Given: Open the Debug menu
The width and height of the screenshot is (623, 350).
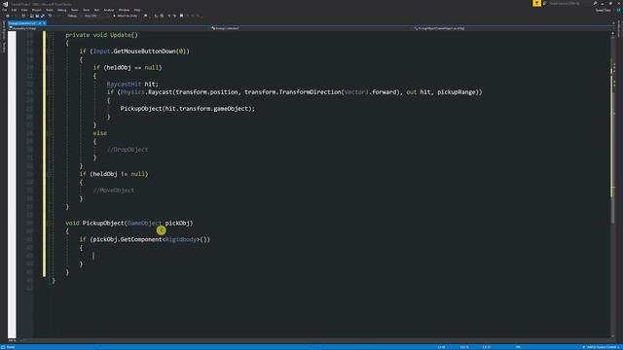Looking at the screenshot, I should coord(61,10).
